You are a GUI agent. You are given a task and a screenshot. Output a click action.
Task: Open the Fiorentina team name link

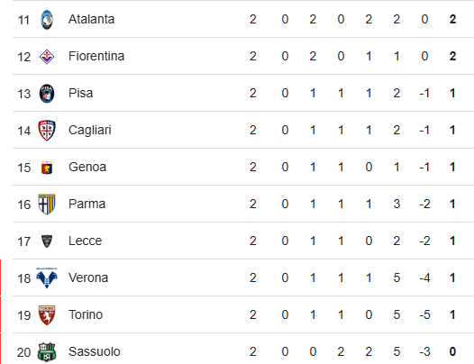[96, 56]
